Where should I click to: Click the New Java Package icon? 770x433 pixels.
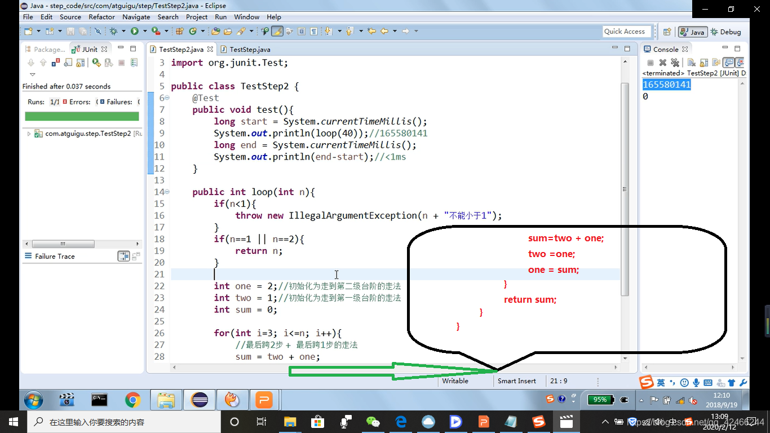pyautogui.click(x=180, y=31)
